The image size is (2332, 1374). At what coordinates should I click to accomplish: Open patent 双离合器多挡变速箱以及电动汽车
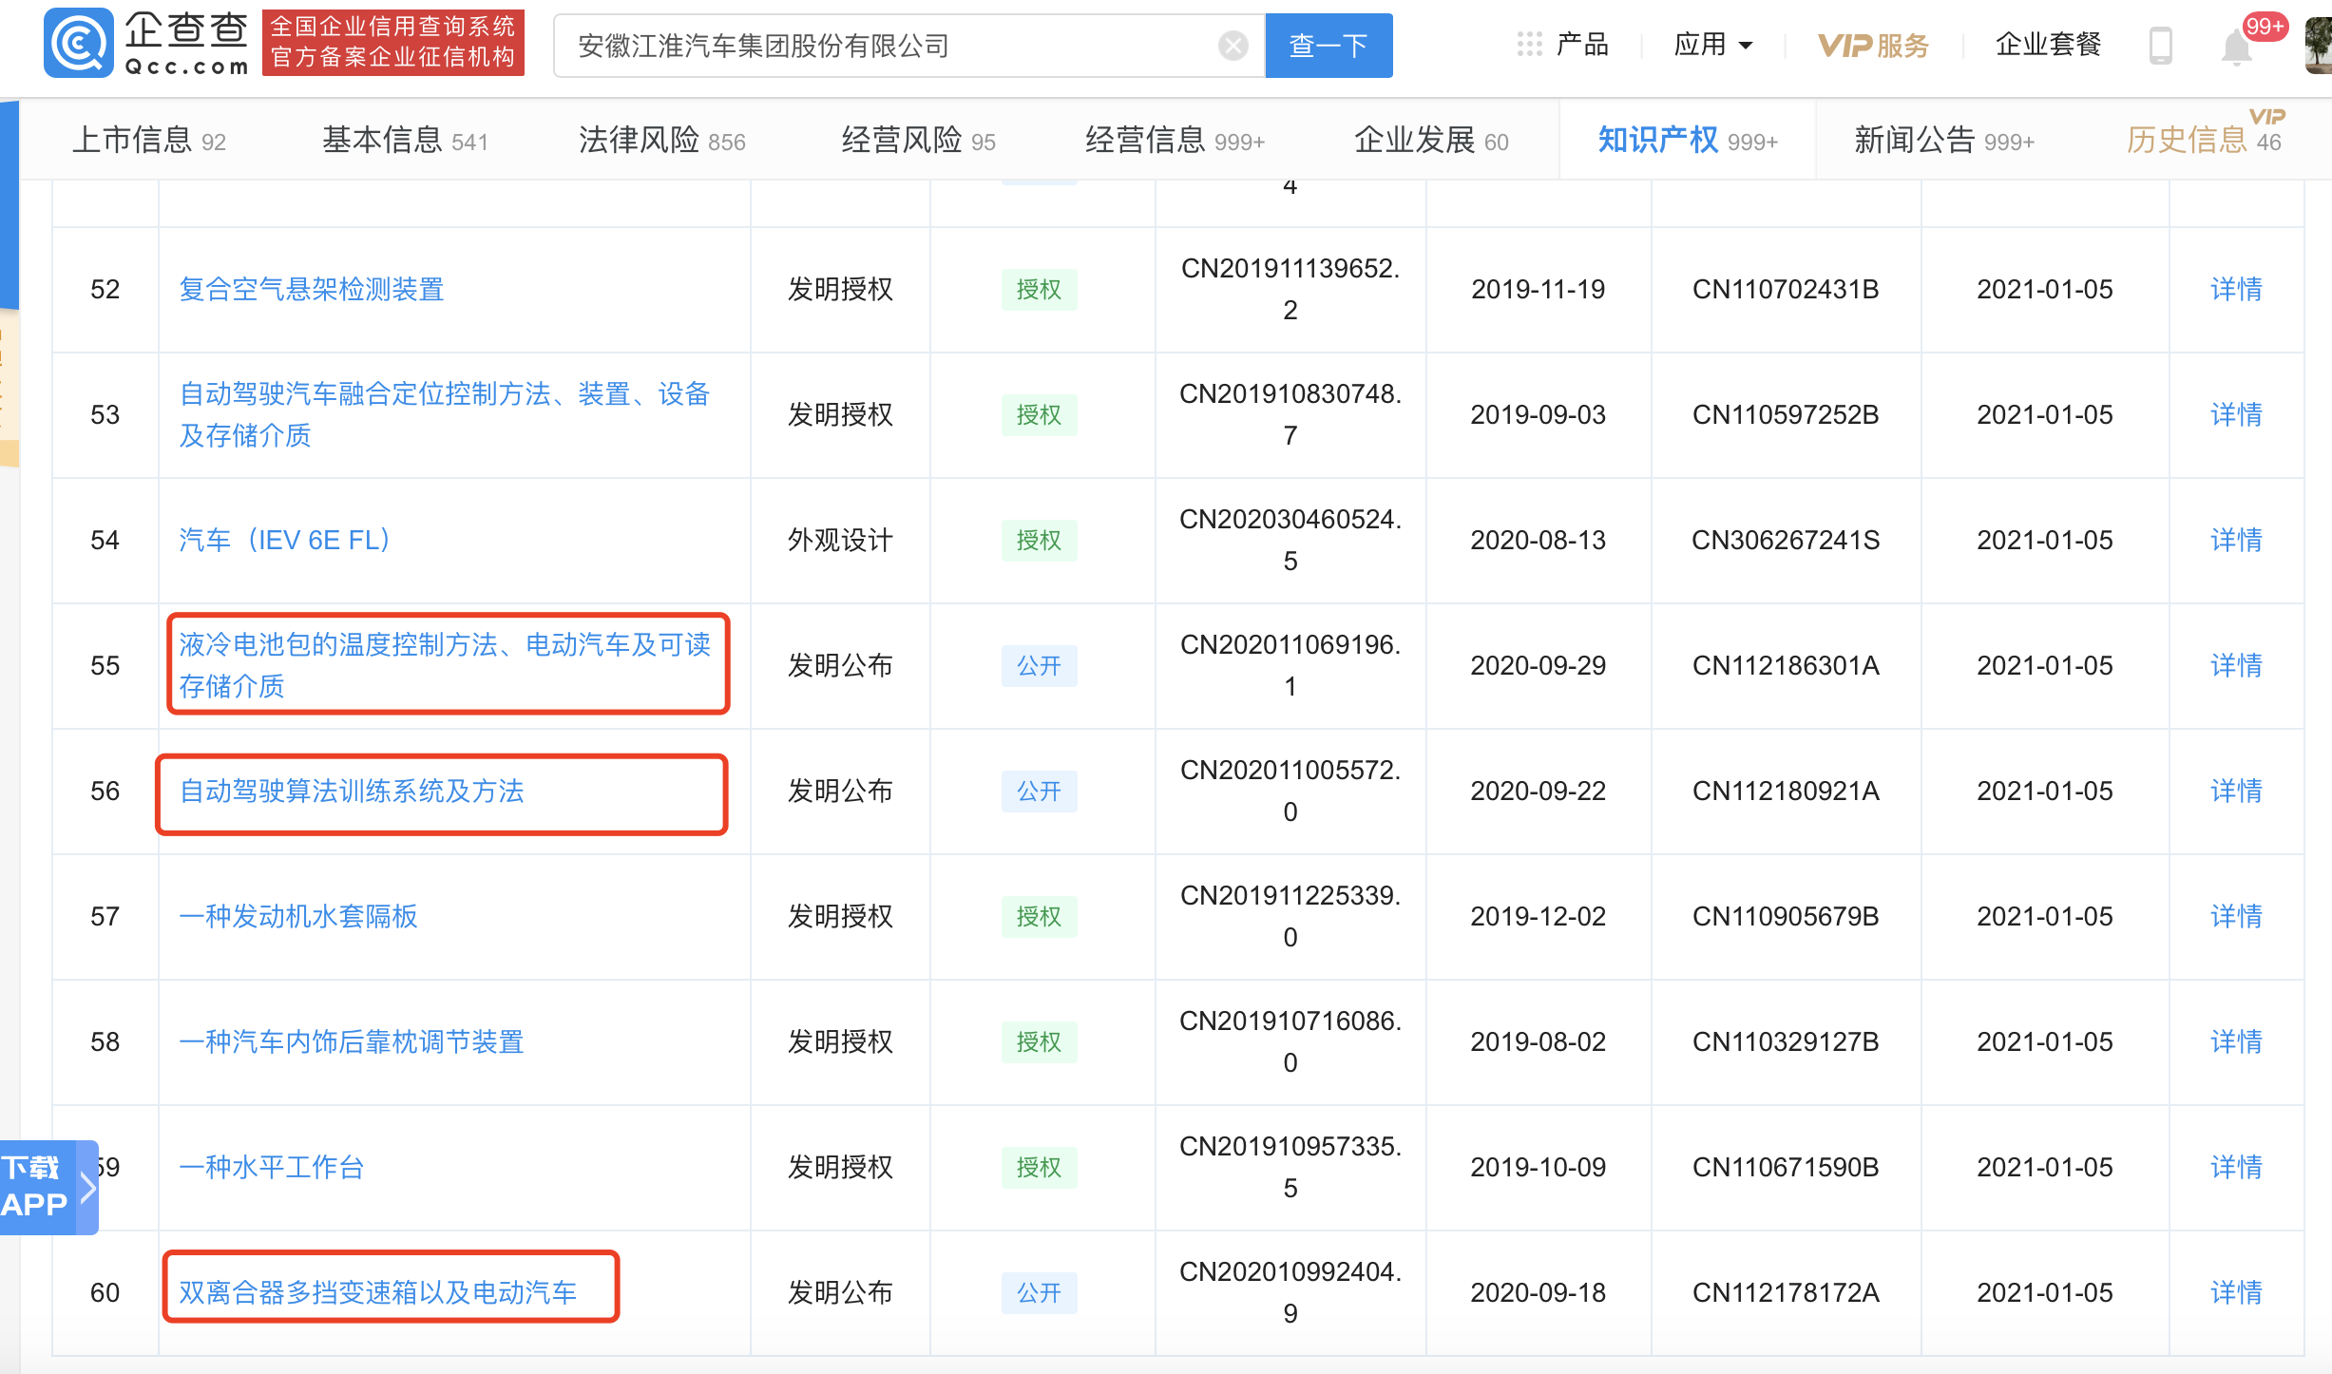click(378, 1292)
